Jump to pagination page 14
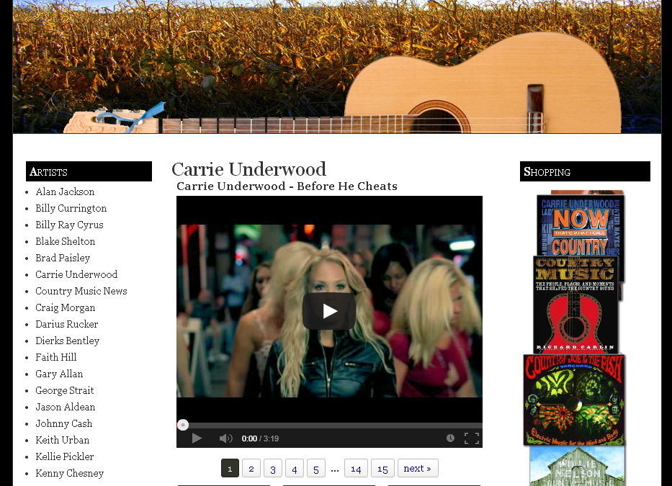 (x=356, y=468)
